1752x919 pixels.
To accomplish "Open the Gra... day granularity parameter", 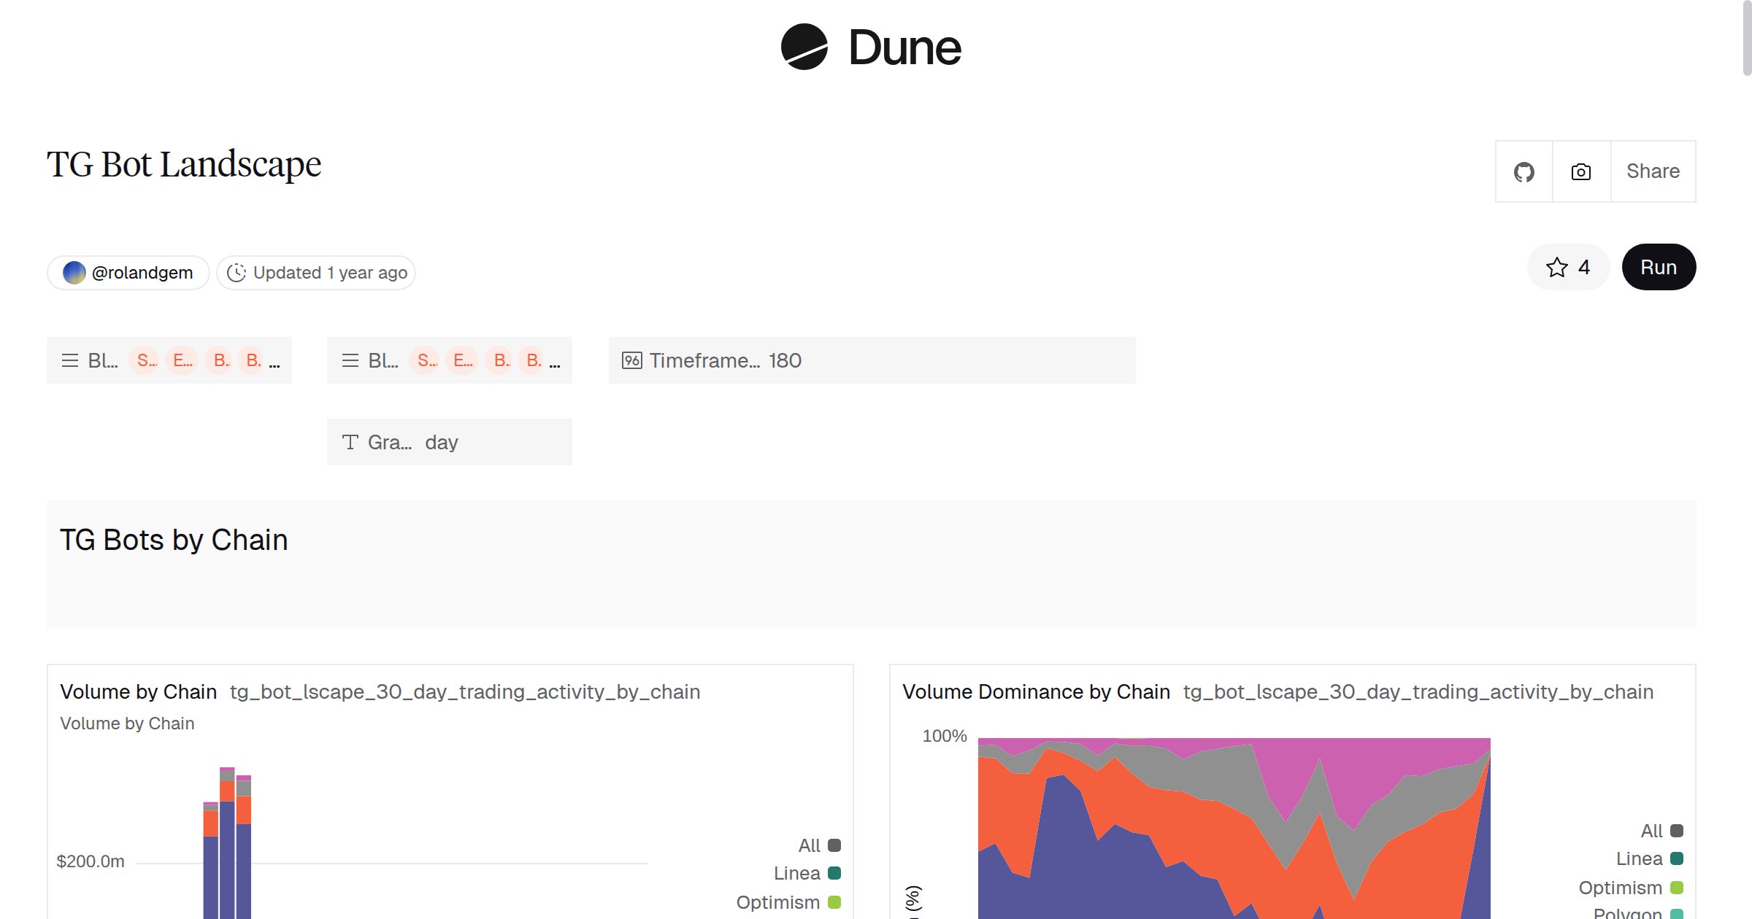I will pos(449,443).
